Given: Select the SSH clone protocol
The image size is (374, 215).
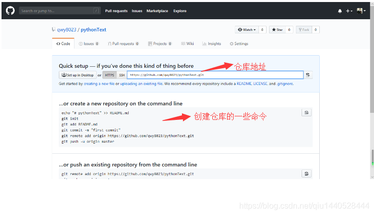Looking at the screenshot, I should pos(122,75).
